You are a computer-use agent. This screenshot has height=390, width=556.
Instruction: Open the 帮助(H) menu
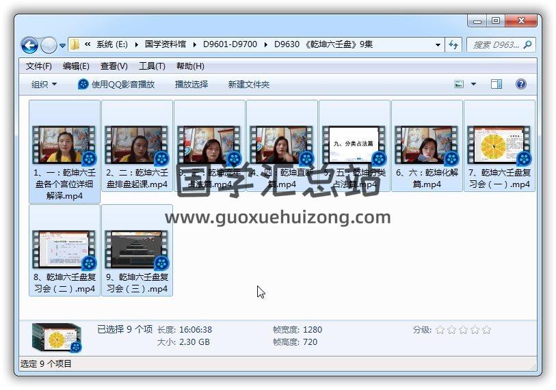pos(190,66)
